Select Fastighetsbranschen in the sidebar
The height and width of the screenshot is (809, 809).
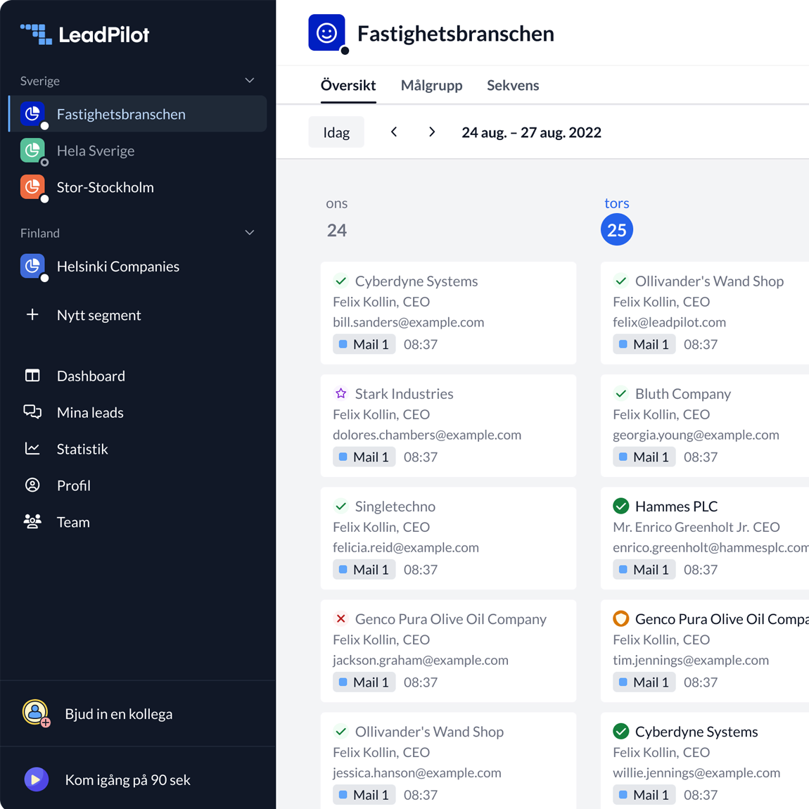[137, 114]
